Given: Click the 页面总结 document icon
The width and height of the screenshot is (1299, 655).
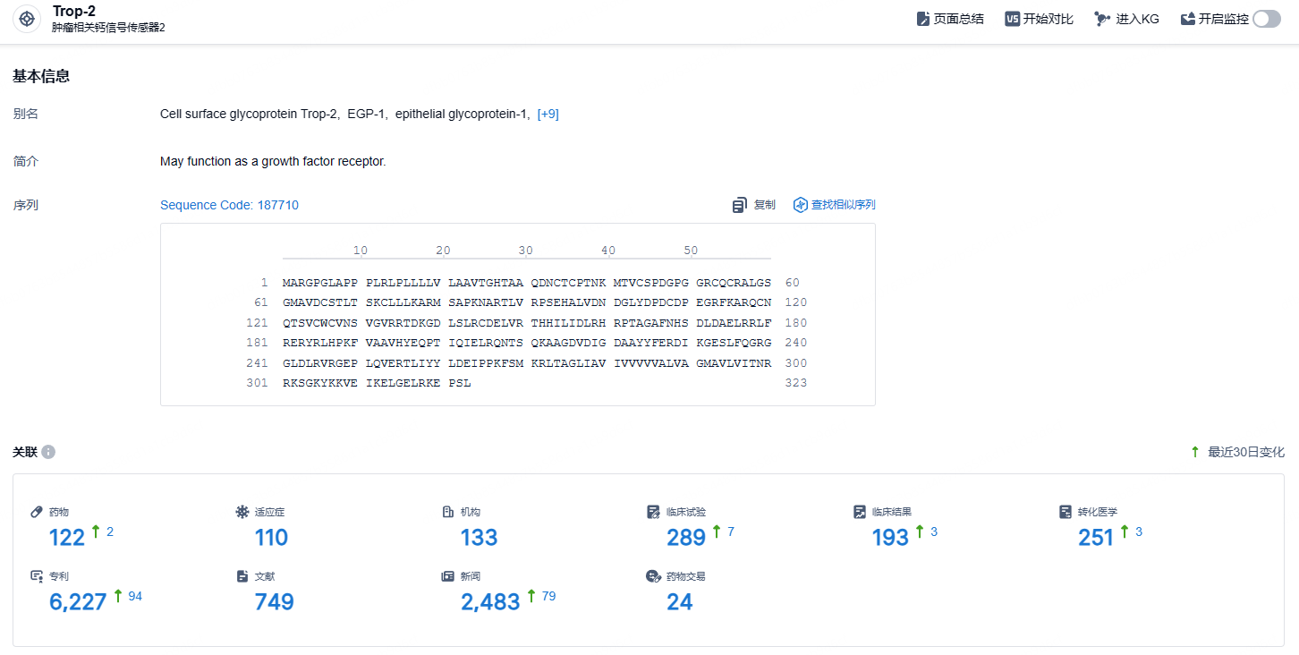Looking at the screenshot, I should pos(923,19).
